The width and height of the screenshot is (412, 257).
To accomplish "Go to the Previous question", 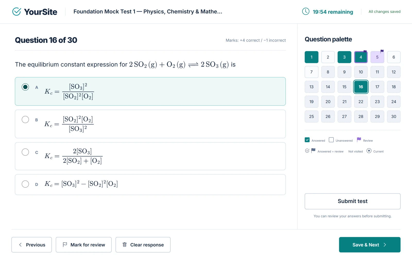I will coord(32,245).
